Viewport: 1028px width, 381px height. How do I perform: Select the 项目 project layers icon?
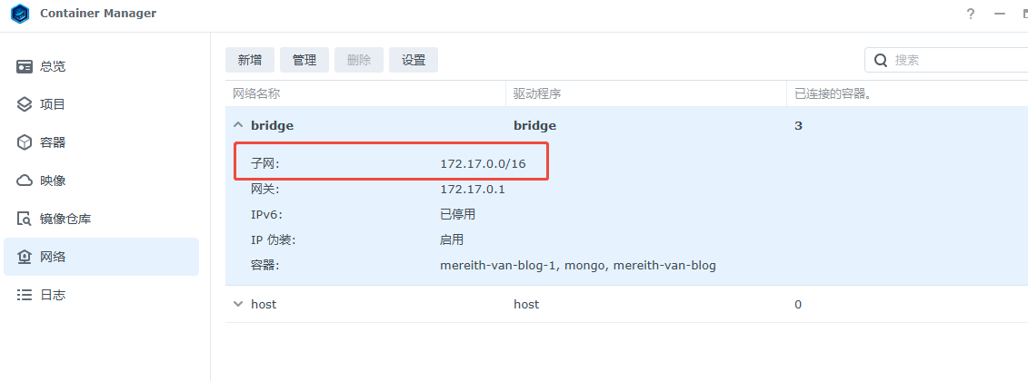pyautogui.click(x=25, y=104)
